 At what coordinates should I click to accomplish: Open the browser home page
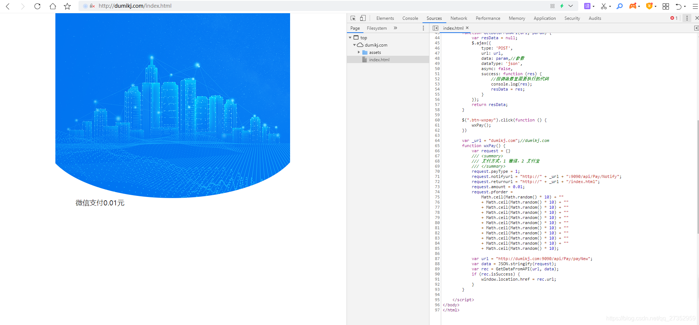pyautogui.click(x=53, y=6)
